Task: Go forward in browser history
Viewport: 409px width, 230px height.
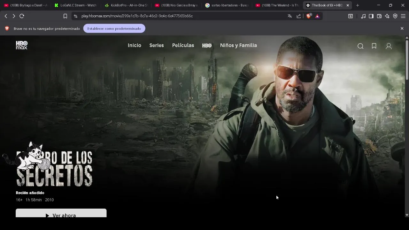Action: pos(14,16)
